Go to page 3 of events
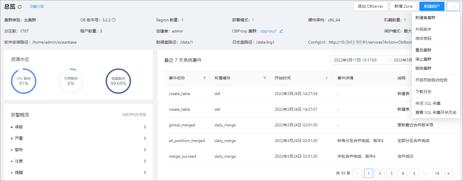 (391, 173)
